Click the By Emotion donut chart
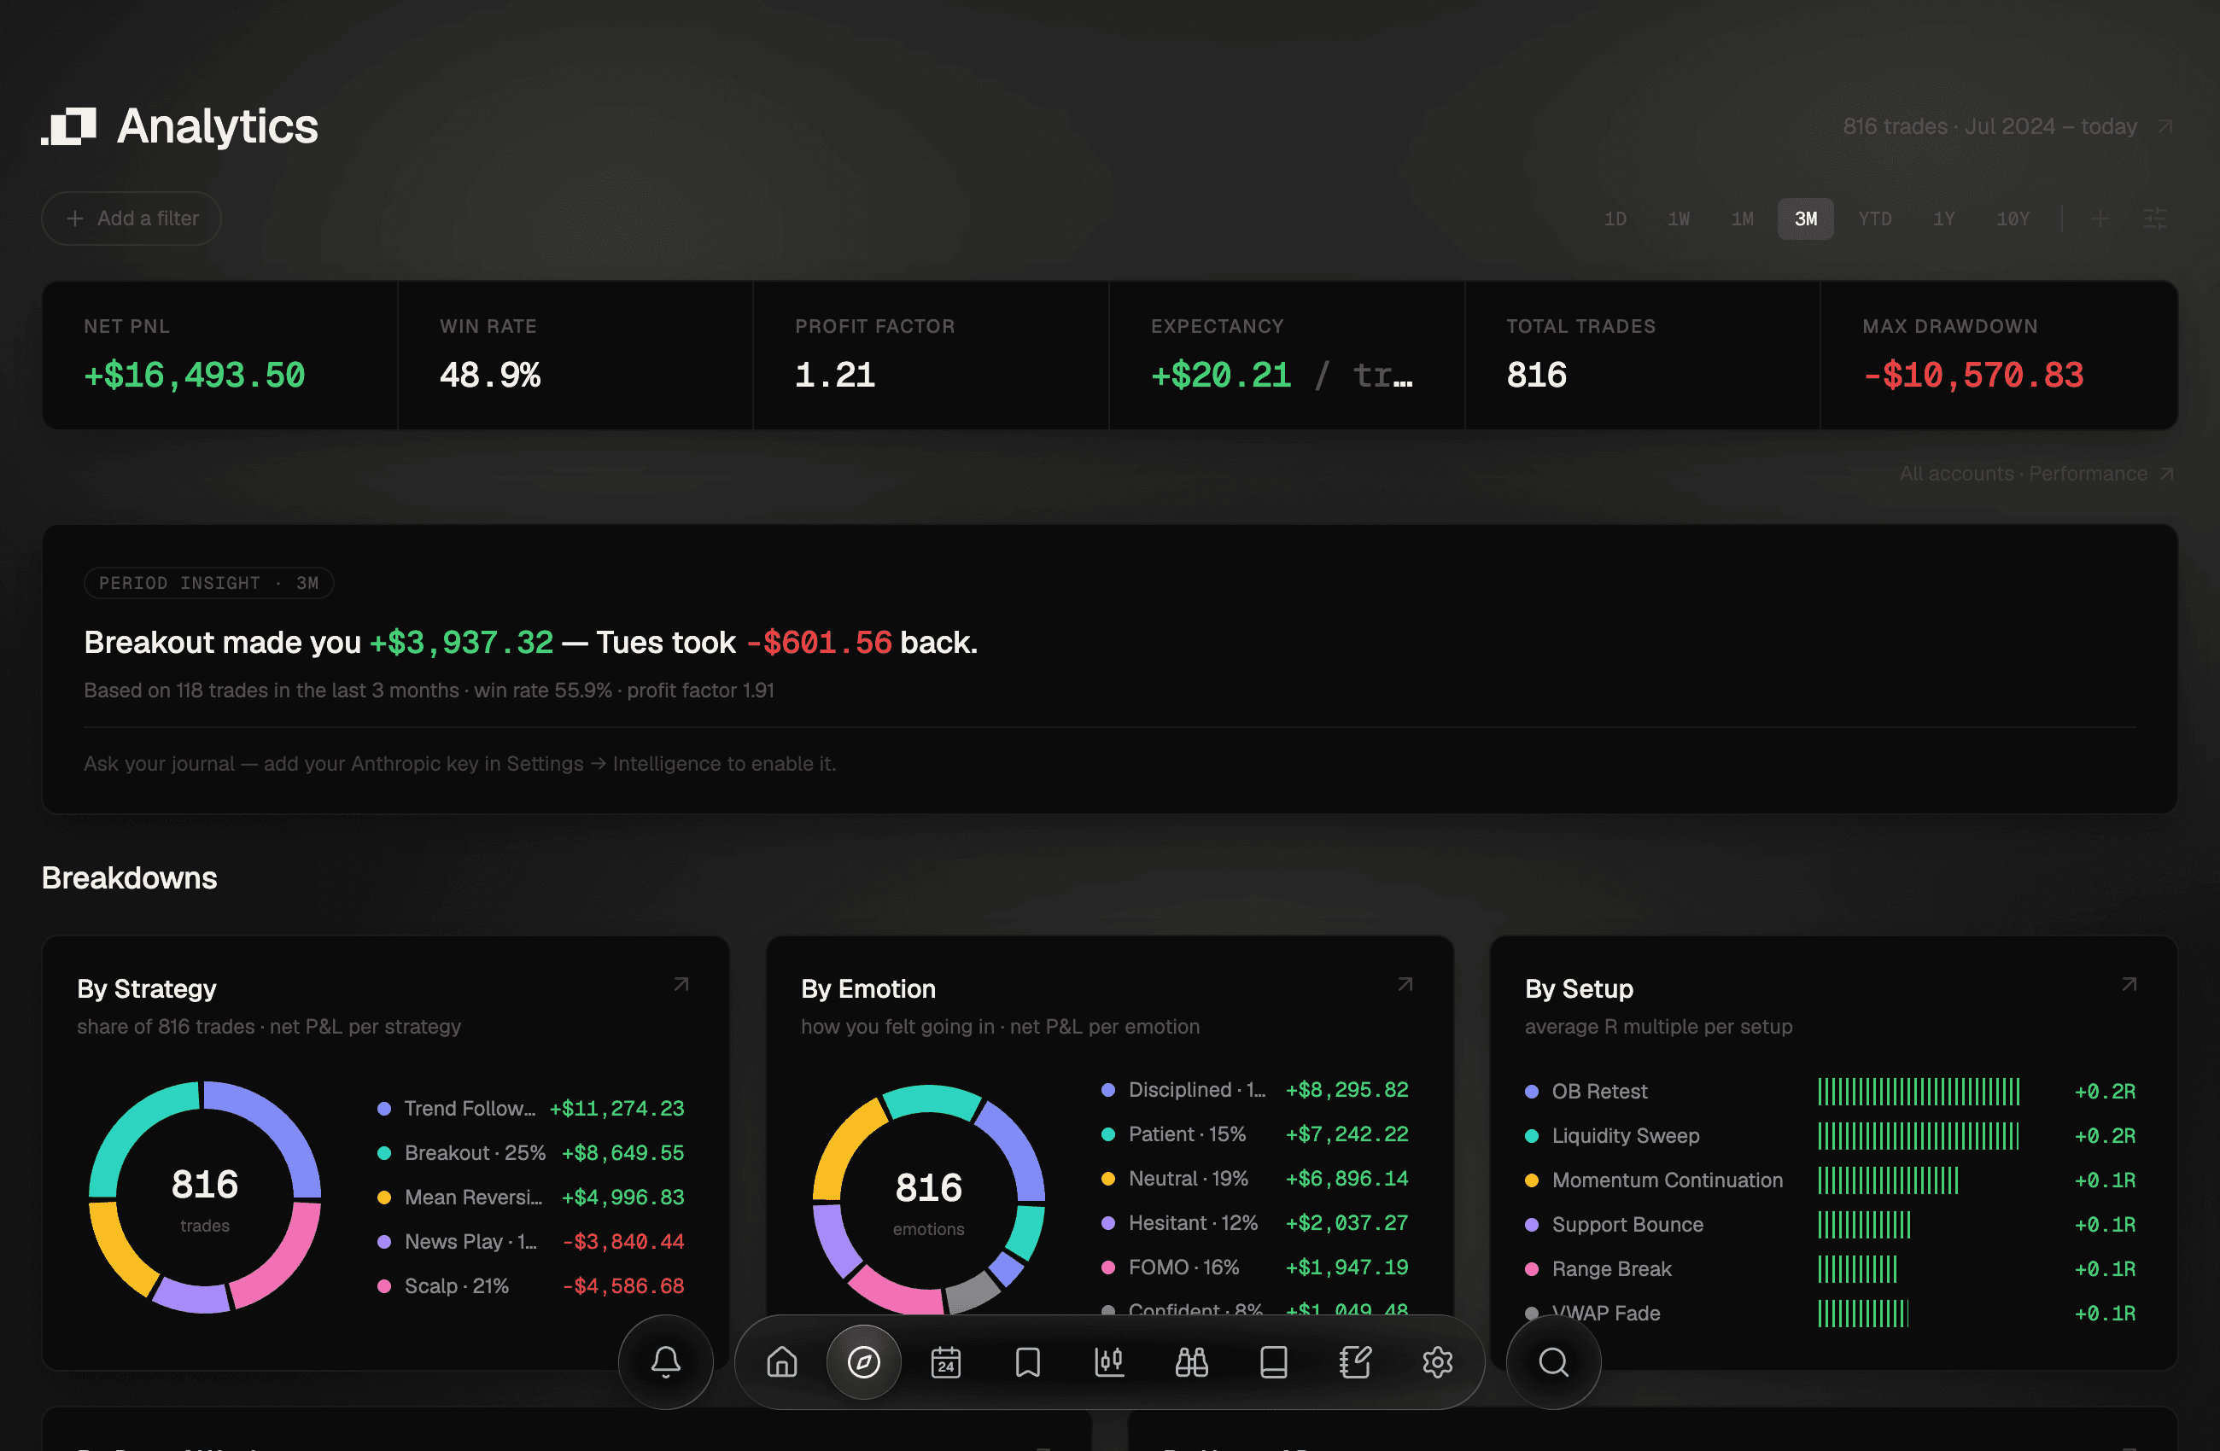This screenshot has width=2220, height=1451. [x=928, y=1200]
